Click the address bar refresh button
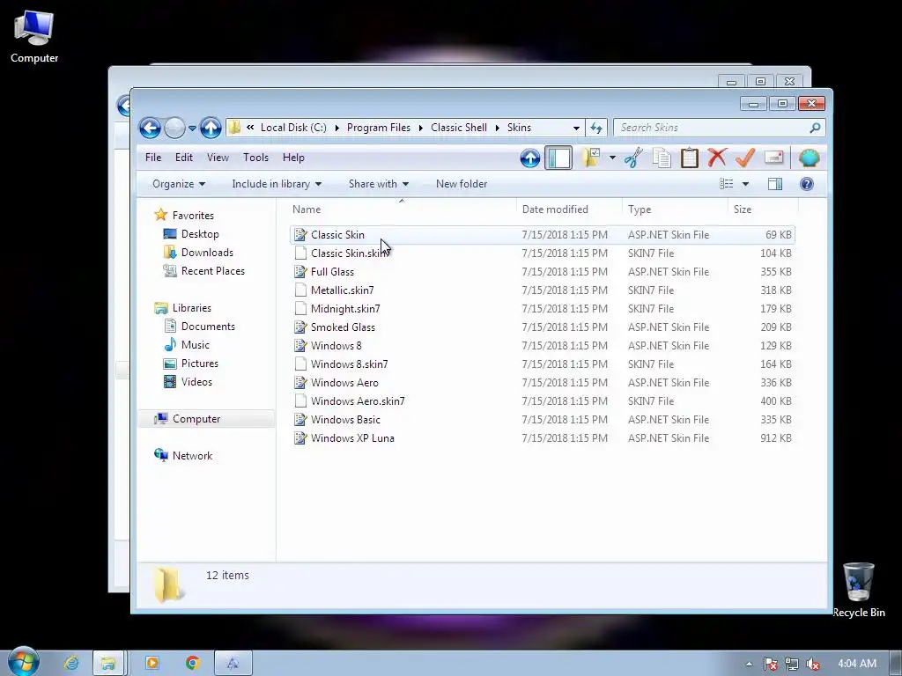 point(596,128)
